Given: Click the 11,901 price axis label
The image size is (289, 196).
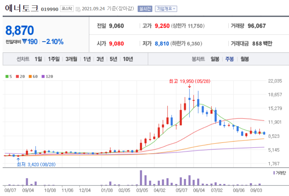Looking at the screenshot, I should [275, 122].
